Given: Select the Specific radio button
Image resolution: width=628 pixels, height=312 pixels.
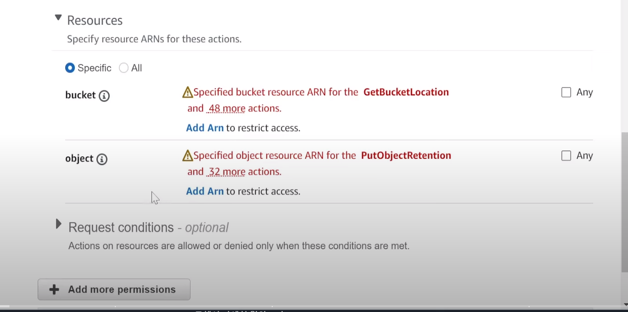Looking at the screenshot, I should click(70, 68).
